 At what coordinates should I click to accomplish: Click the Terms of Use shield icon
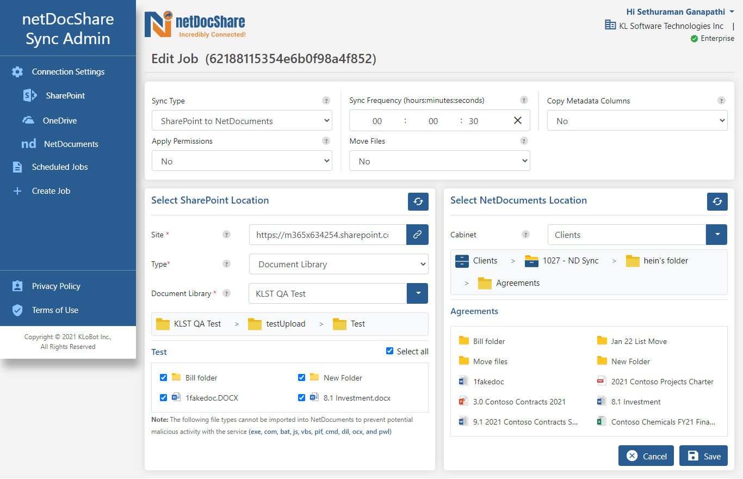pyautogui.click(x=17, y=310)
